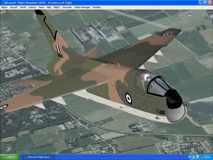Open the Flights menu
The image size is (213, 160).
coord(4,7)
